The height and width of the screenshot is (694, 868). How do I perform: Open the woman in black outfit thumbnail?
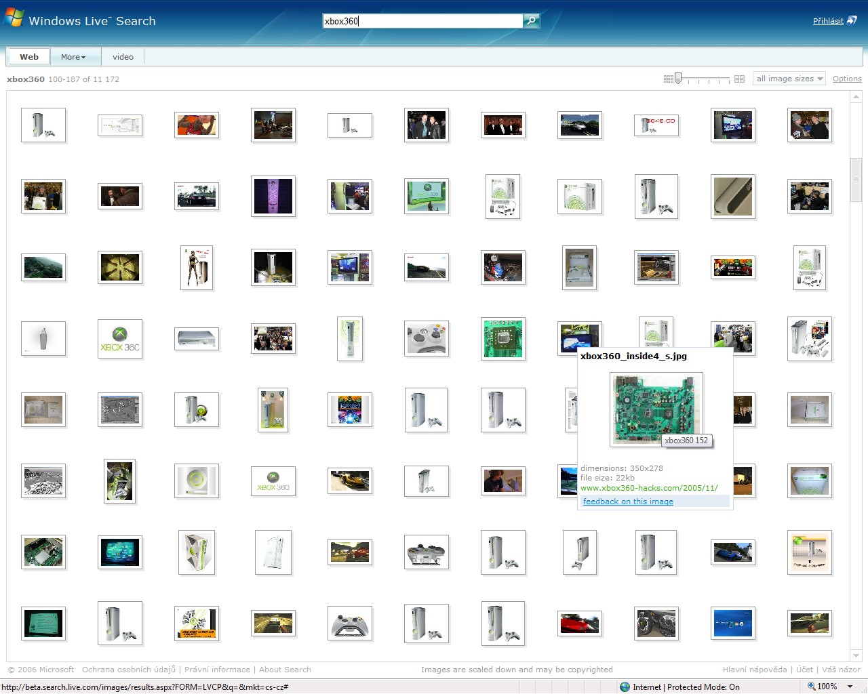point(197,268)
